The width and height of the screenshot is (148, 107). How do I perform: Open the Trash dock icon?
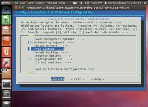pos(6,104)
